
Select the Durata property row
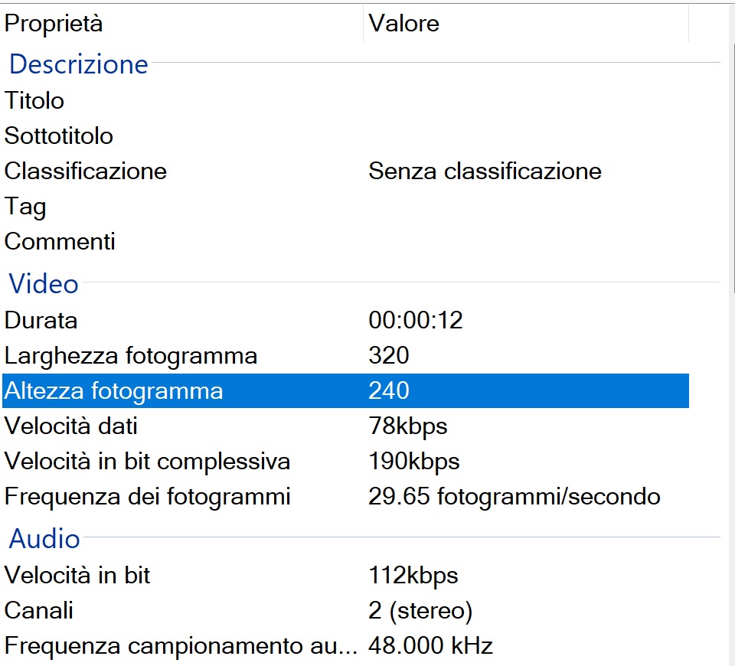click(41, 320)
